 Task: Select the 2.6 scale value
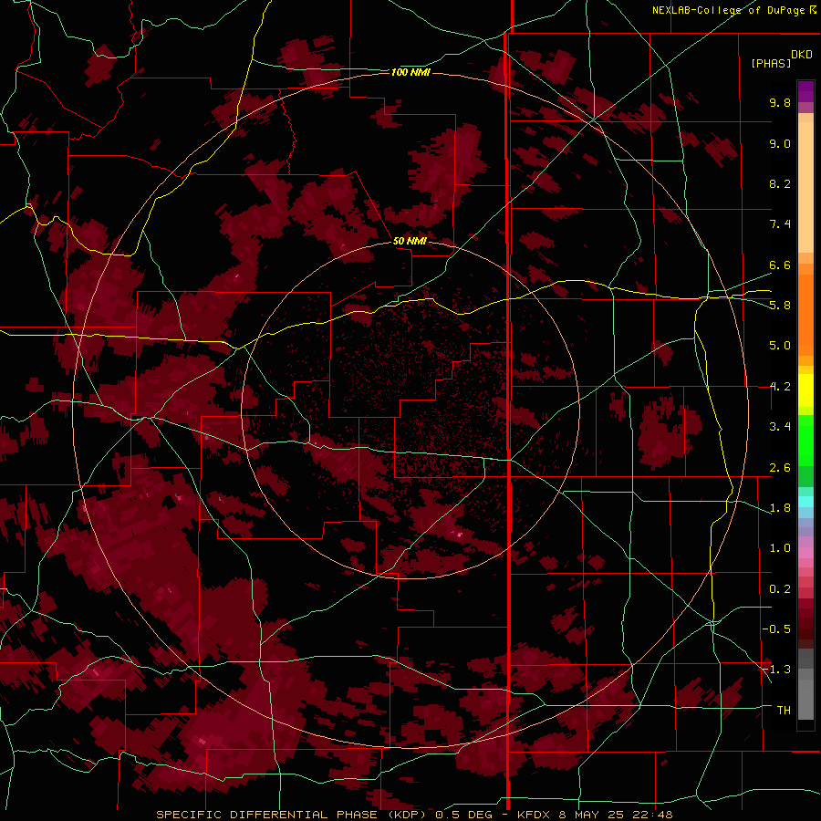(780, 468)
